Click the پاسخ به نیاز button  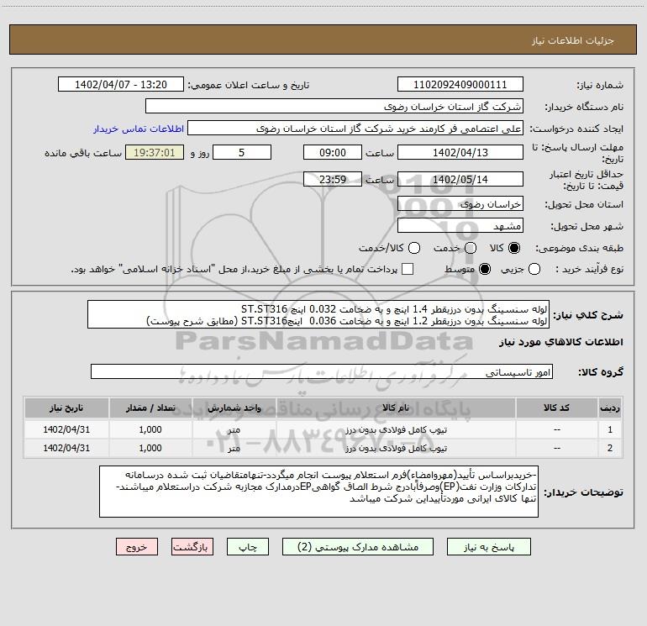tap(488, 547)
